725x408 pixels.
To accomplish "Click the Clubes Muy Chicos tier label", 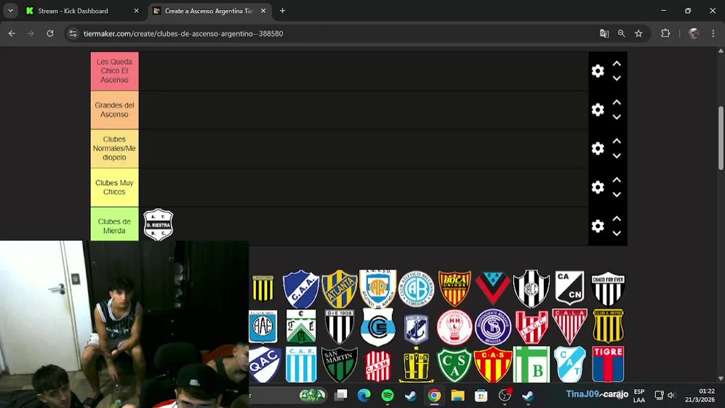I will (x=114, y=188).
